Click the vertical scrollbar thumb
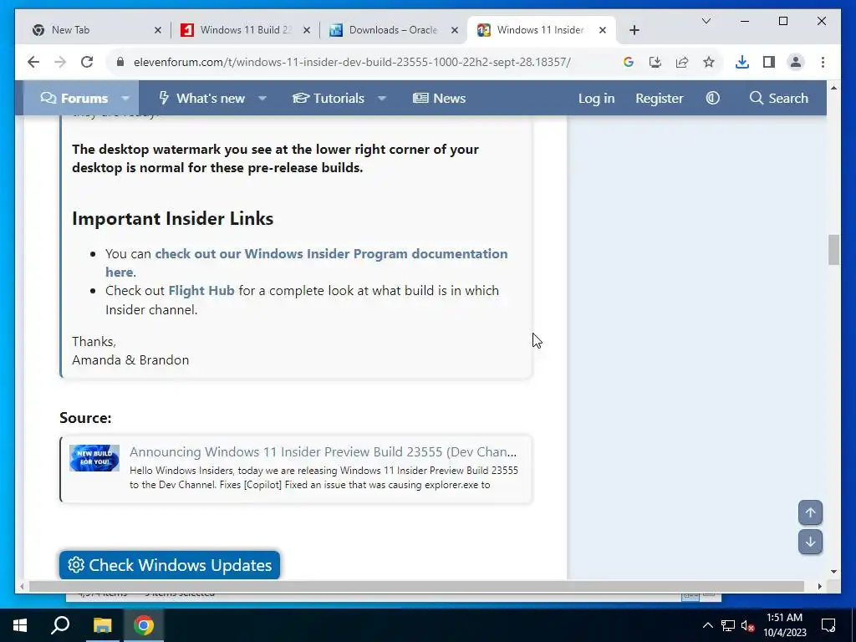856x642 pixels. (833, 249)
